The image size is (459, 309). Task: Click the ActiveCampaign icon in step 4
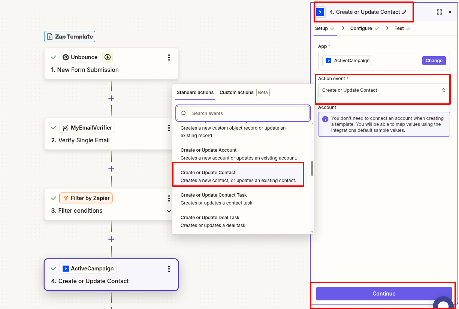[x=66, y=268]
